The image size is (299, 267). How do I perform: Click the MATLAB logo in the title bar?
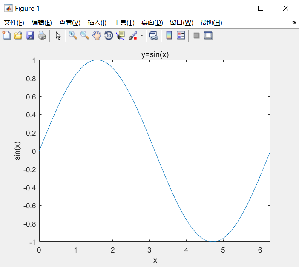point(9,8)
